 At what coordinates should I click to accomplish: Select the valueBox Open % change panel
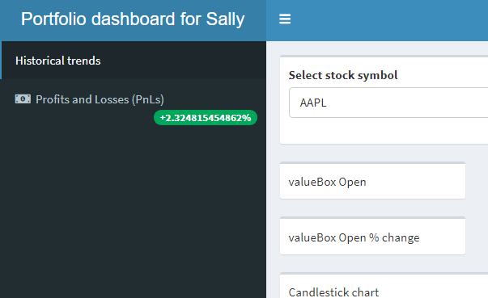pyautogui.click(x=372, y=237)
